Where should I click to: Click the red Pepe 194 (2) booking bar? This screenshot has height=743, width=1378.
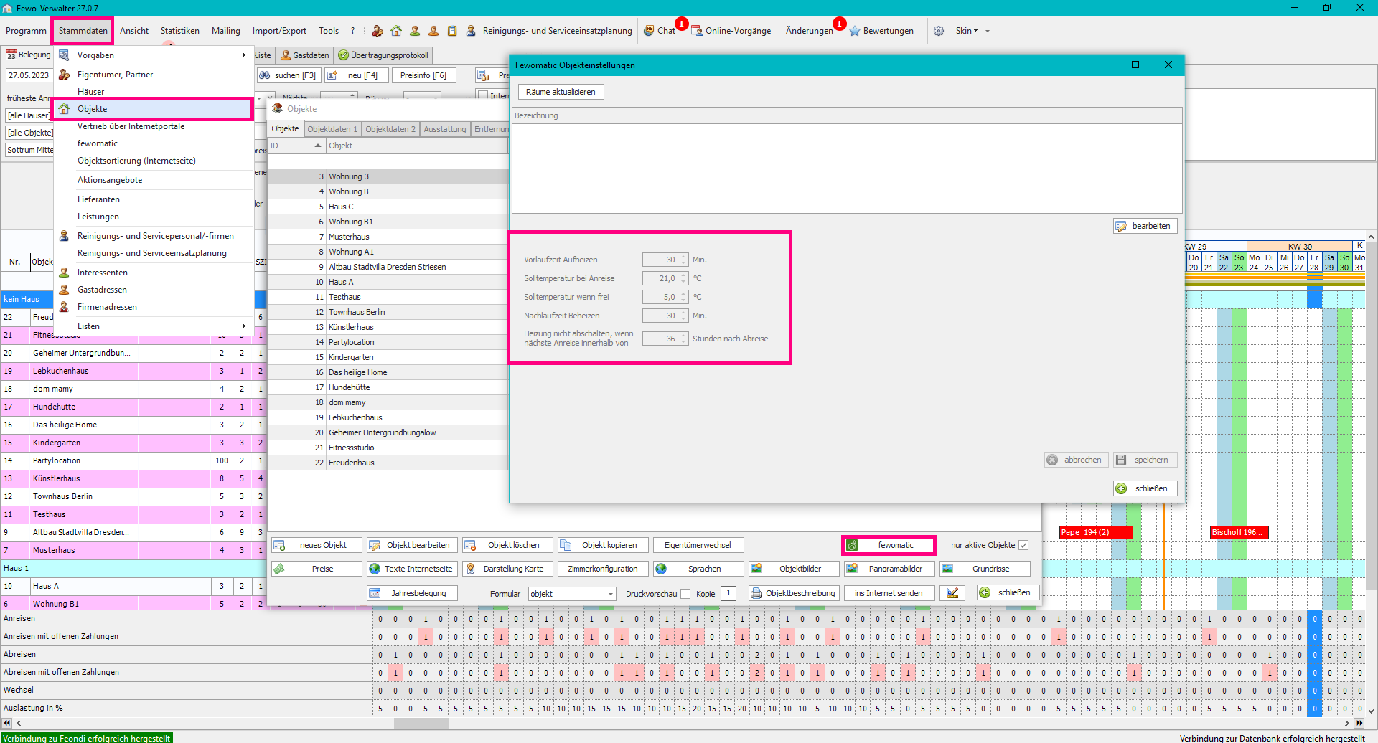point(1096,532)
